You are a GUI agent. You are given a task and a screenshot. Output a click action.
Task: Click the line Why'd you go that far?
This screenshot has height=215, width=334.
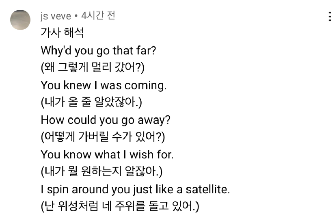pyautogui.click(x=99, y=51)
